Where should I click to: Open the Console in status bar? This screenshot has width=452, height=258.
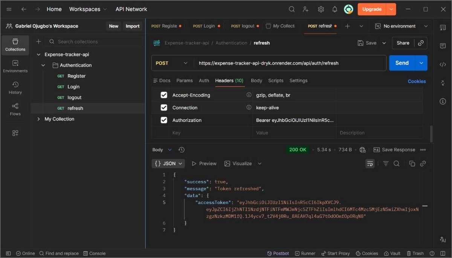pos(94,253)
